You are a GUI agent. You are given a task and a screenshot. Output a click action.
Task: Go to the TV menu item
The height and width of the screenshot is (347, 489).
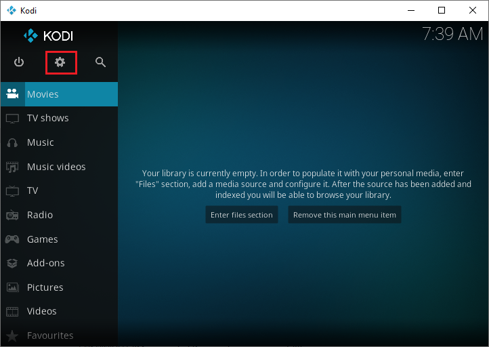pos(59,190)
